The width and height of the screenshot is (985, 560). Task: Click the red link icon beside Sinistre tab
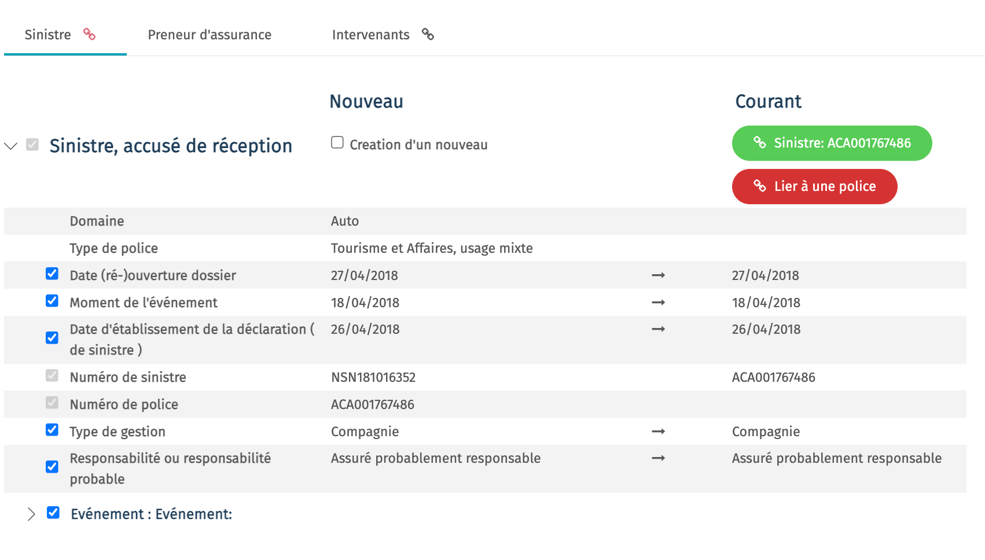[x=89, y=34]
